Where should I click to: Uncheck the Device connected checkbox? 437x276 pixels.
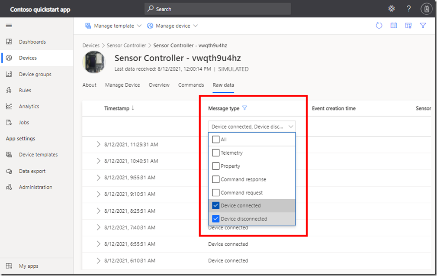216,205
